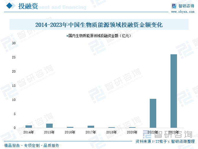The image size is (198, 149).
Task: Click footer text 精品报告·专项定制·品质服务
Action: tap(32, 145)
